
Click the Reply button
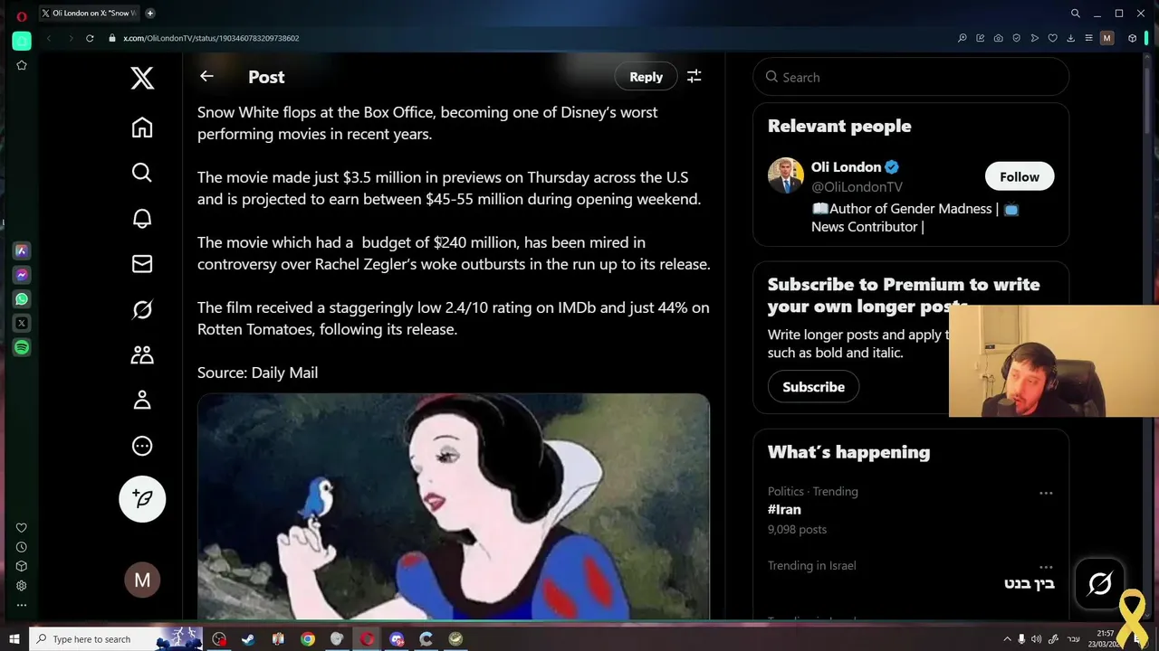(646, 77)
